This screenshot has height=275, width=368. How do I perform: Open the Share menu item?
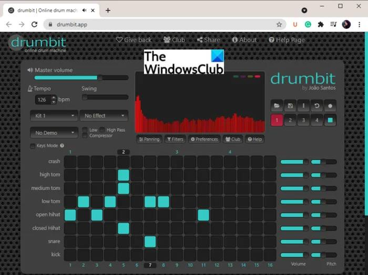pos(209,40)
